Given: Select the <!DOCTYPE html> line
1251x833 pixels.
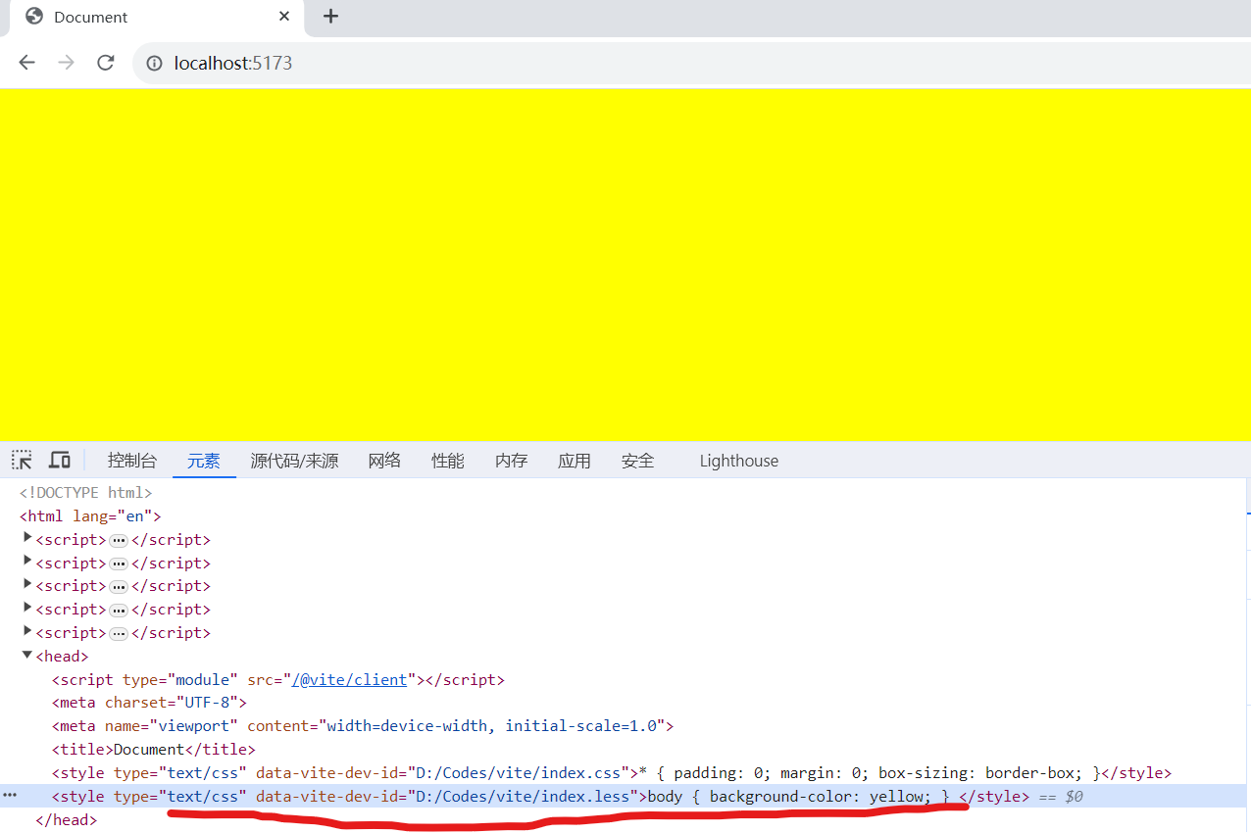Looking at the screenshot, I should [85, 493].
